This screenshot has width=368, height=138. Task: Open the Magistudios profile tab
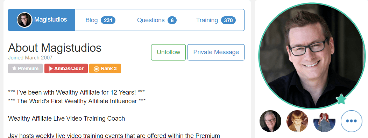tap(42, 20)
